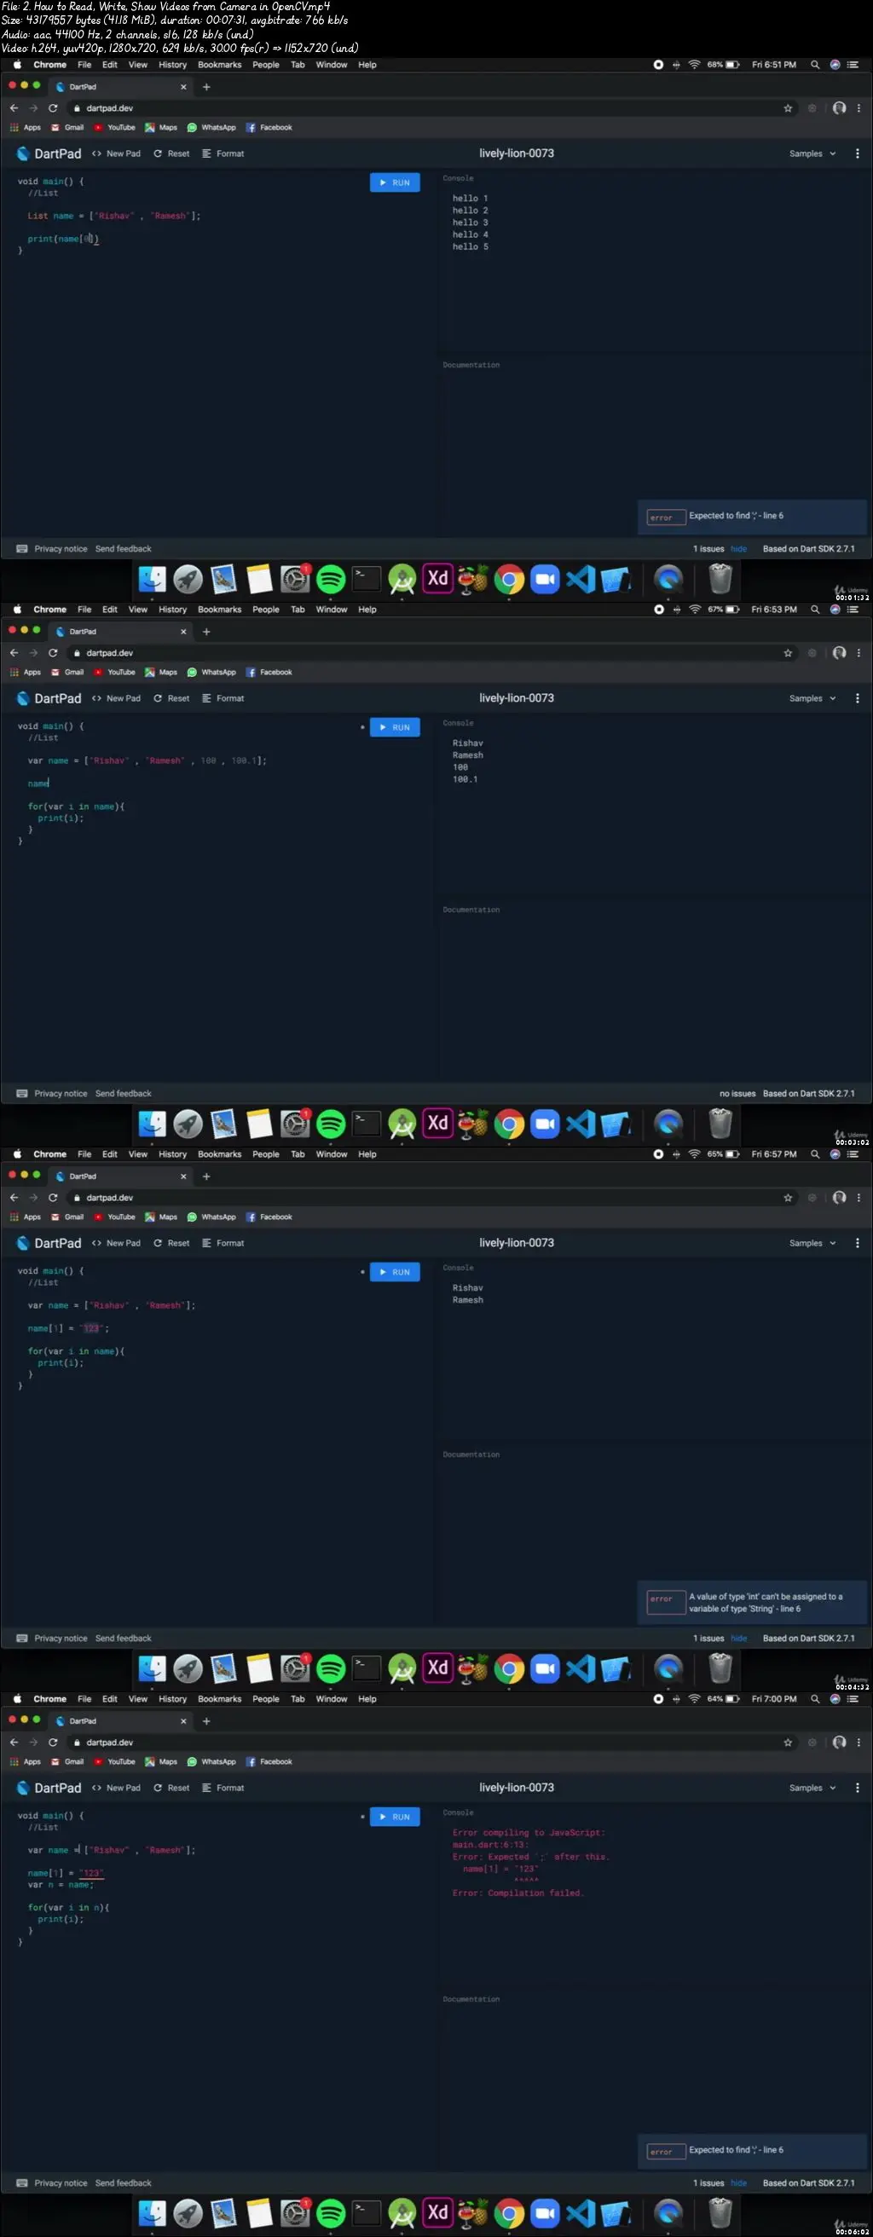
Task: Click Privacy notice link in 6:53 PM frame
Action: pos(61,1093)
